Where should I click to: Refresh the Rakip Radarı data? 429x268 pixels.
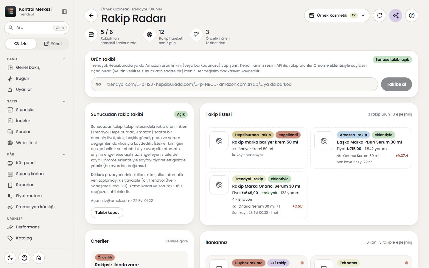(x=380, y=15)
